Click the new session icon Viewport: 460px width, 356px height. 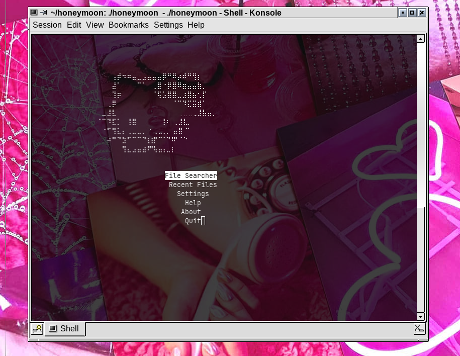(x=38, y=329)
